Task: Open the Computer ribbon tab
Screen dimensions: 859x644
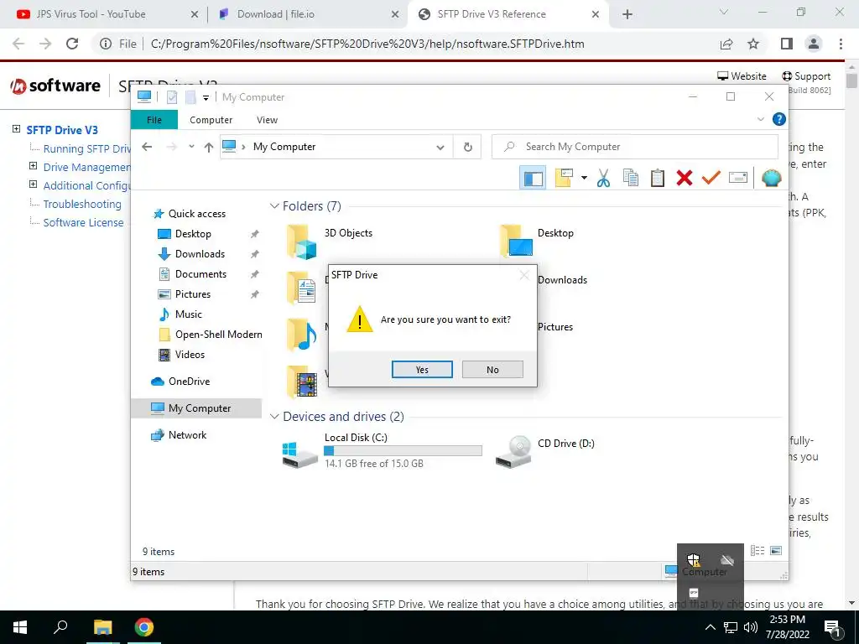Action: (211, 120)
